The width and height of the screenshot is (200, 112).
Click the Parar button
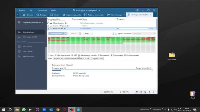click(x=87, y=34)
